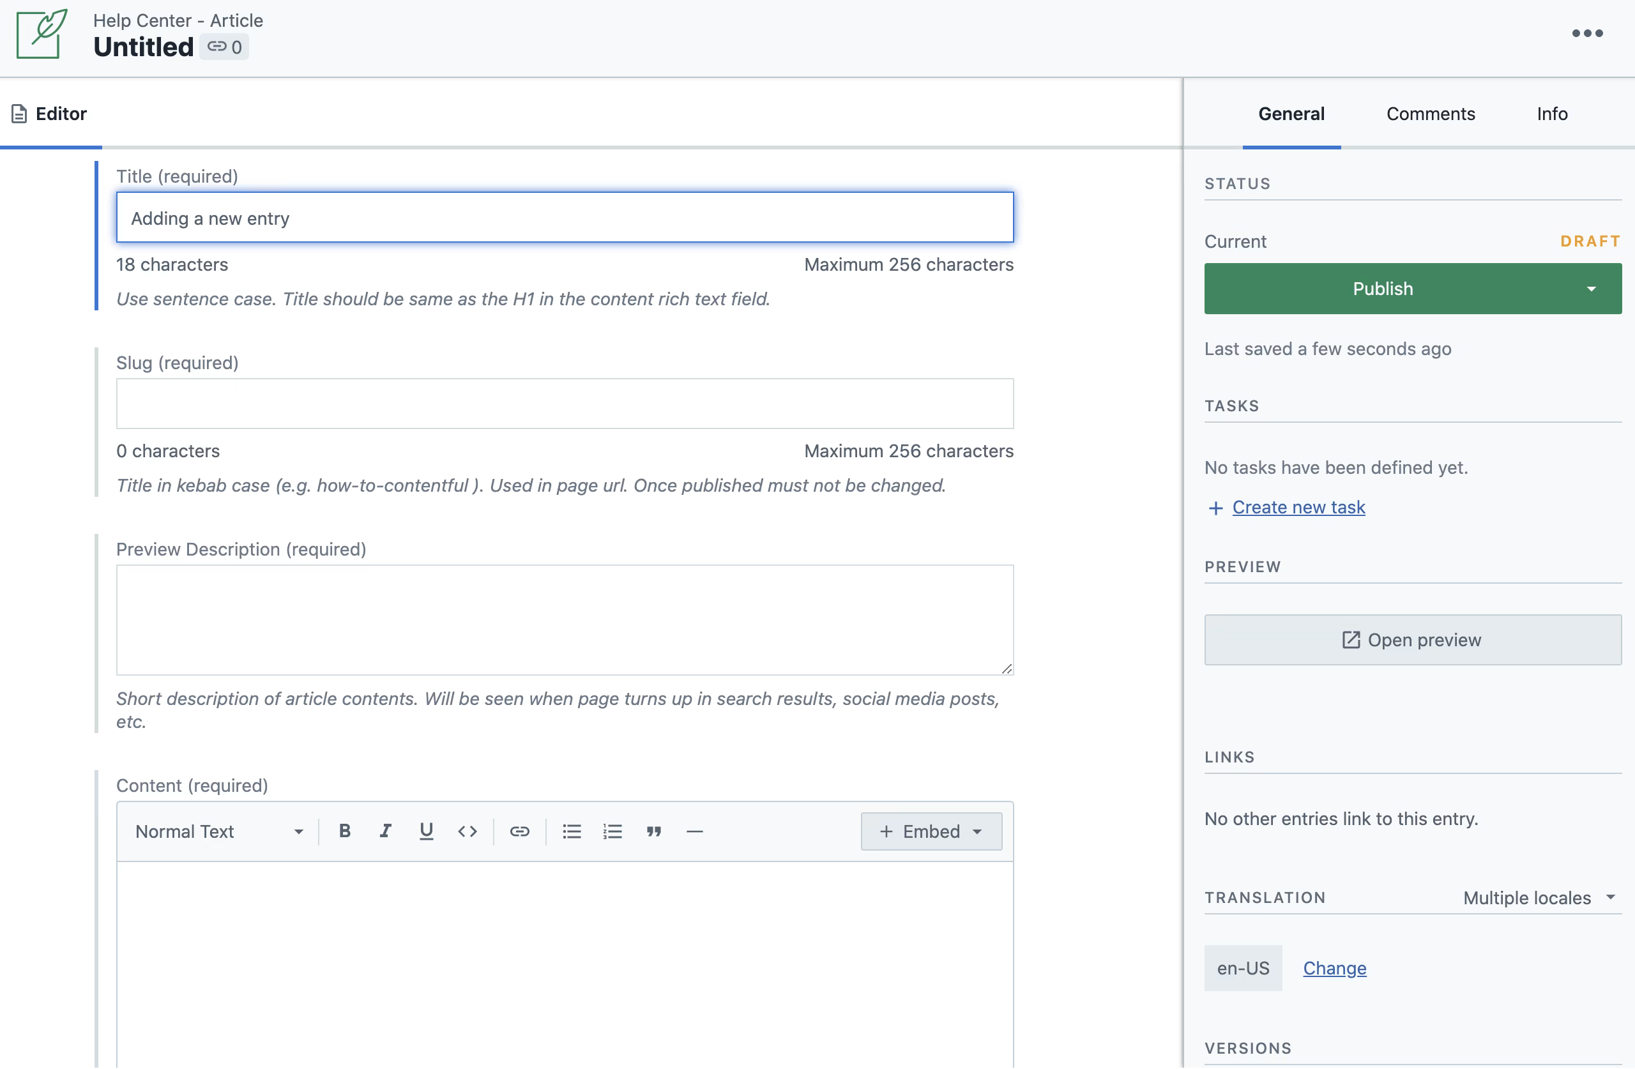Click the Slug required input field
The height and width of the screenshot is (1069, 1635).
click(x=565, y=403)
